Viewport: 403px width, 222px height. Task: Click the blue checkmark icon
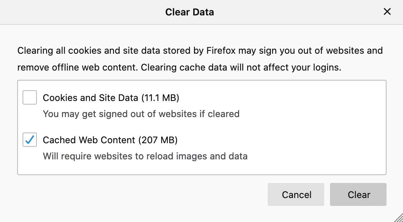[30, 139]
